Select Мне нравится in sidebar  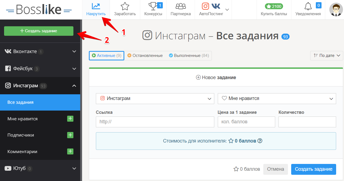point(22,119)
